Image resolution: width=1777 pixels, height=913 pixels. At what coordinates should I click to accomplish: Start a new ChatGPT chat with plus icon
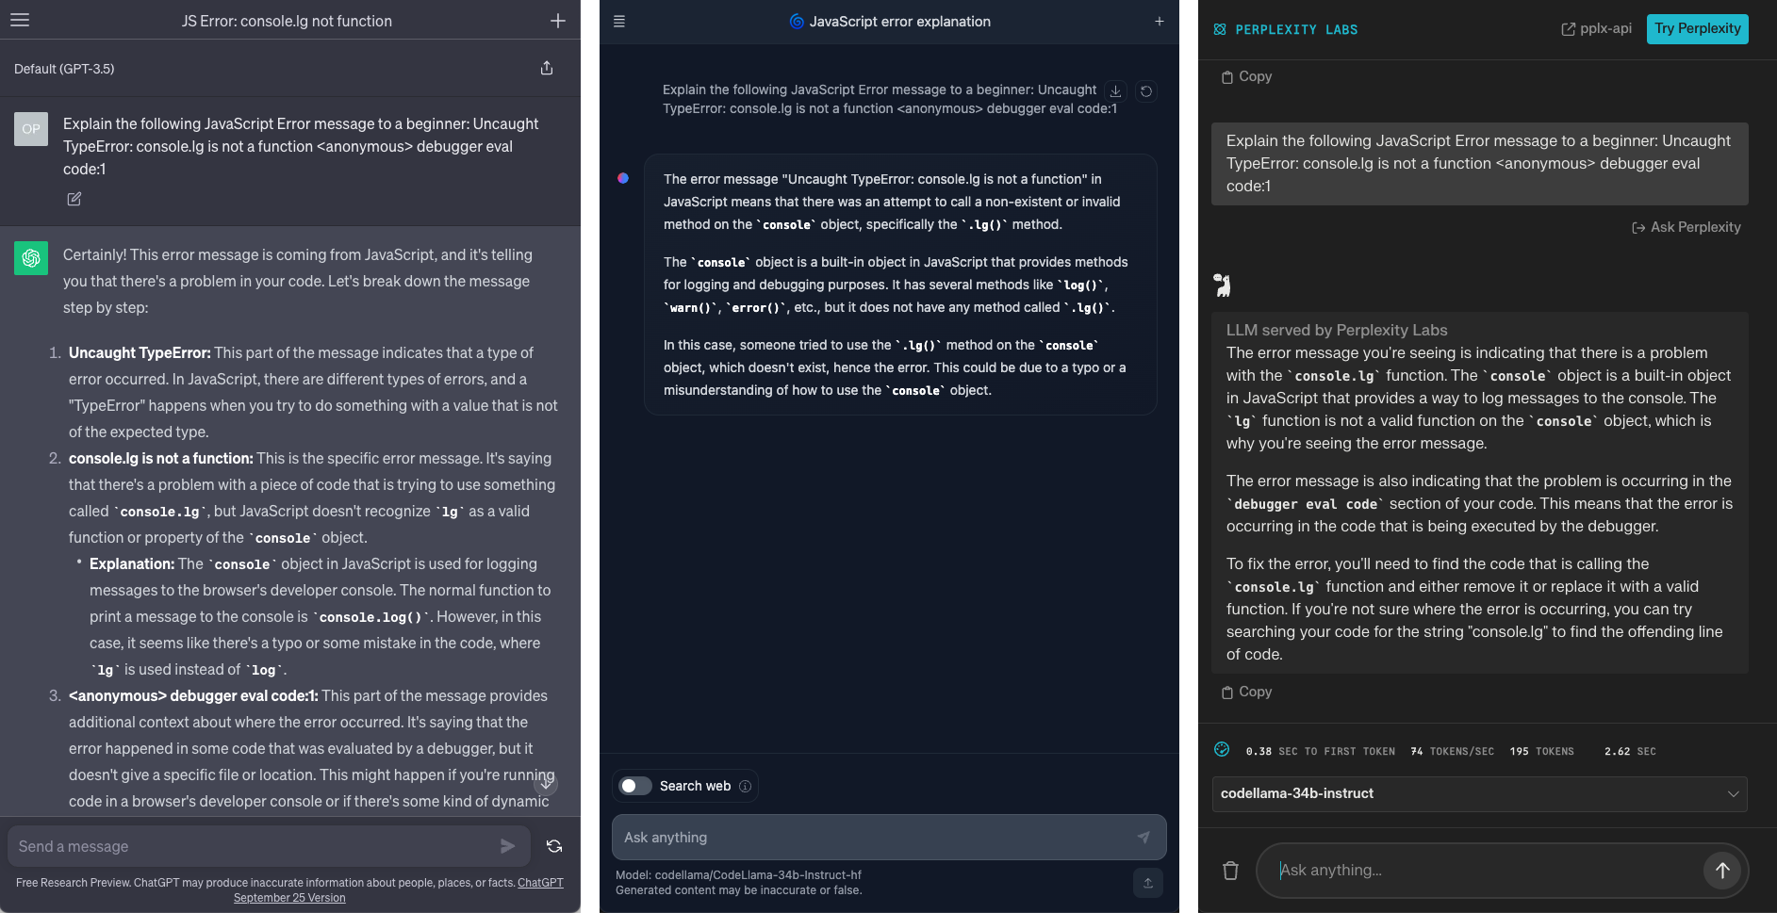(x=558, y=21)
